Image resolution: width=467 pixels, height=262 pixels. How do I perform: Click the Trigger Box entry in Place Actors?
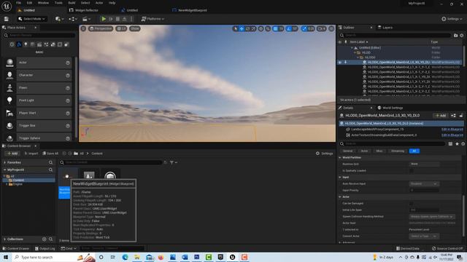pos(38,126)
